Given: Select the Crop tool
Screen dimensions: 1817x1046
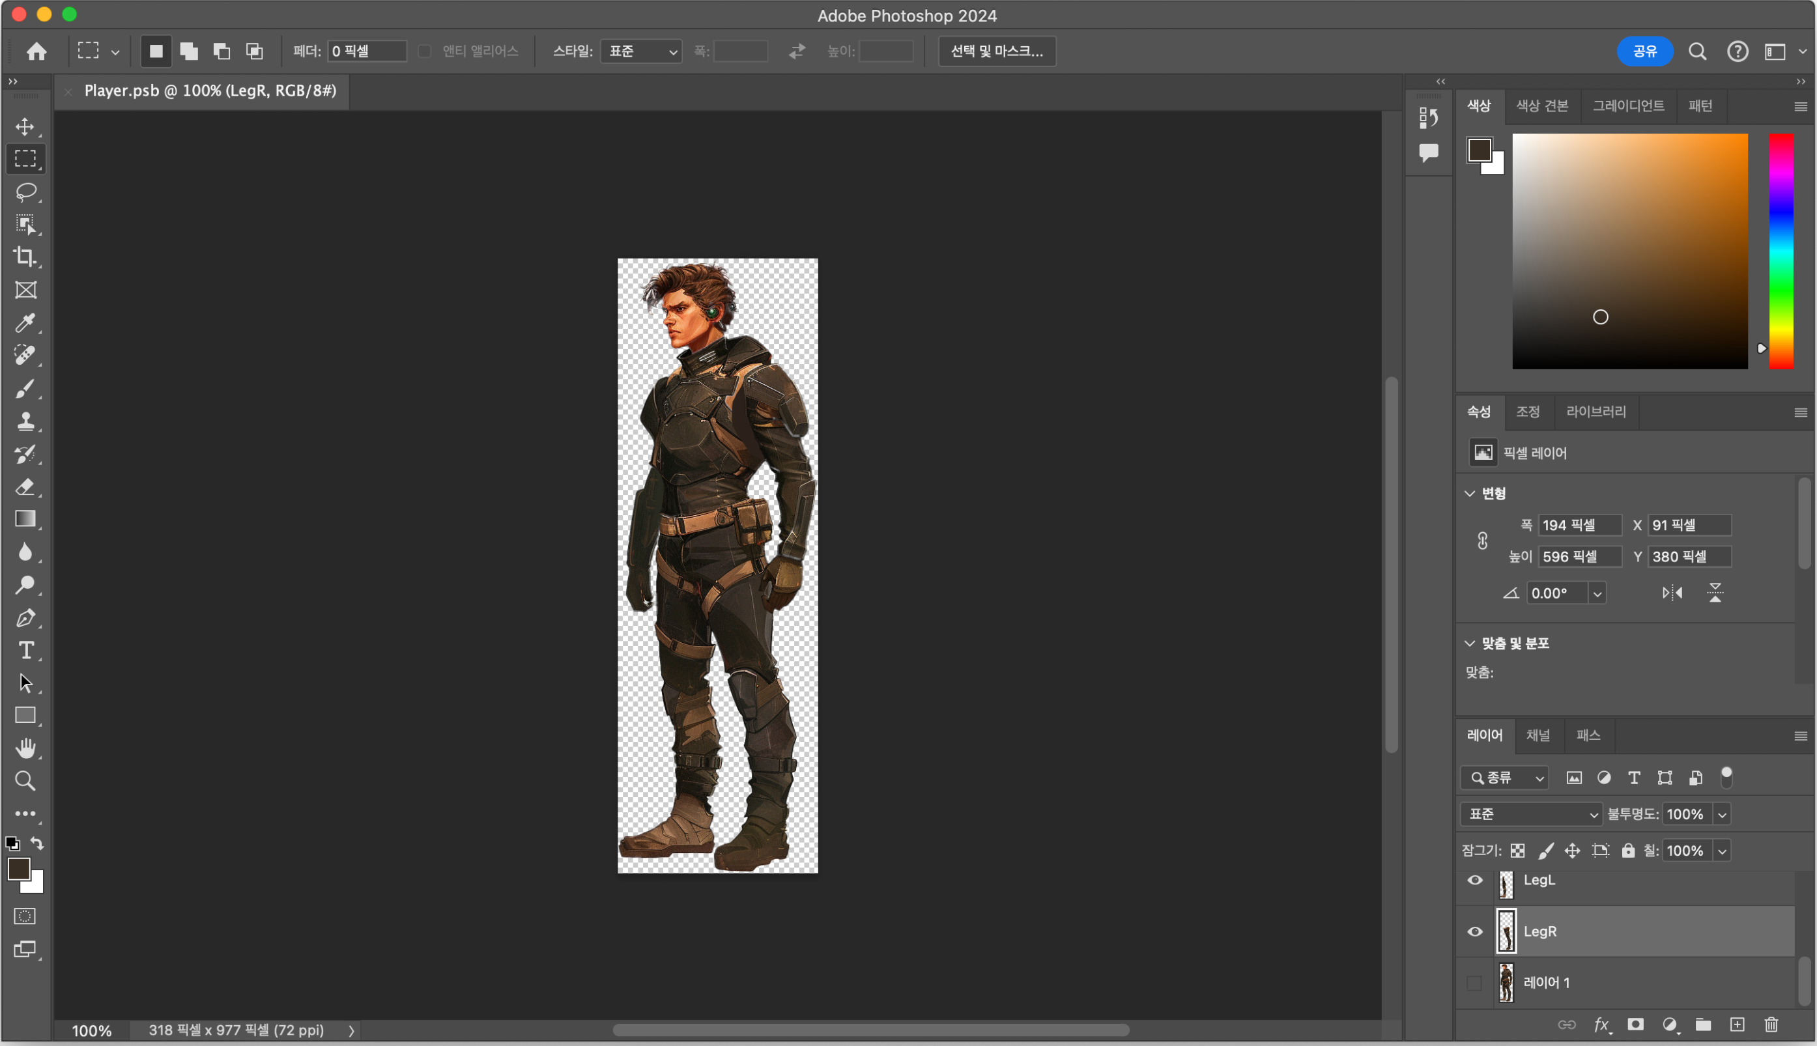Looking at the screenshot, I should [x=26, y=257].
